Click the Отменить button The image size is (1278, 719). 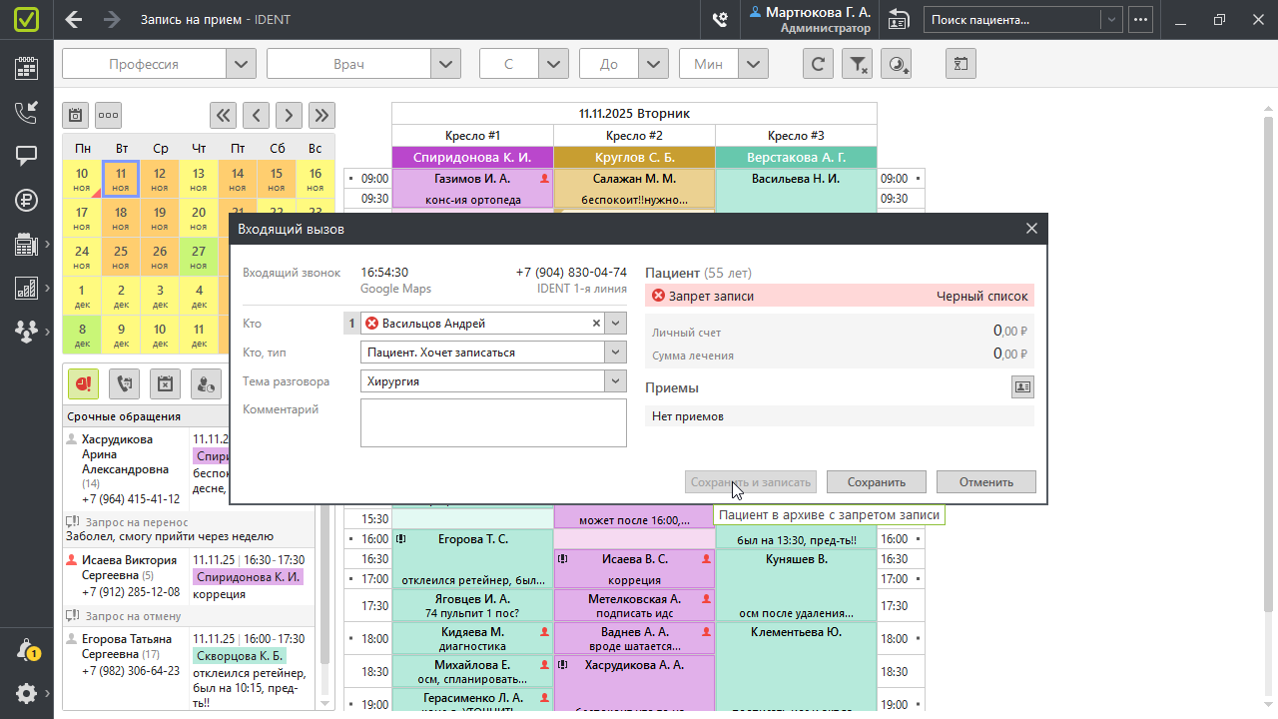(x=985, y=482)
